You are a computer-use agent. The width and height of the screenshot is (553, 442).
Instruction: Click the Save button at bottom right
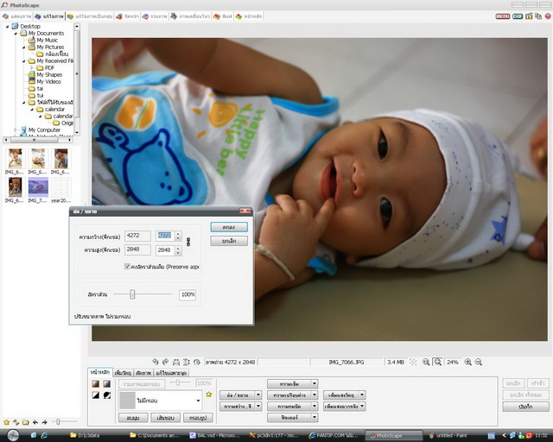click(525, 407)
